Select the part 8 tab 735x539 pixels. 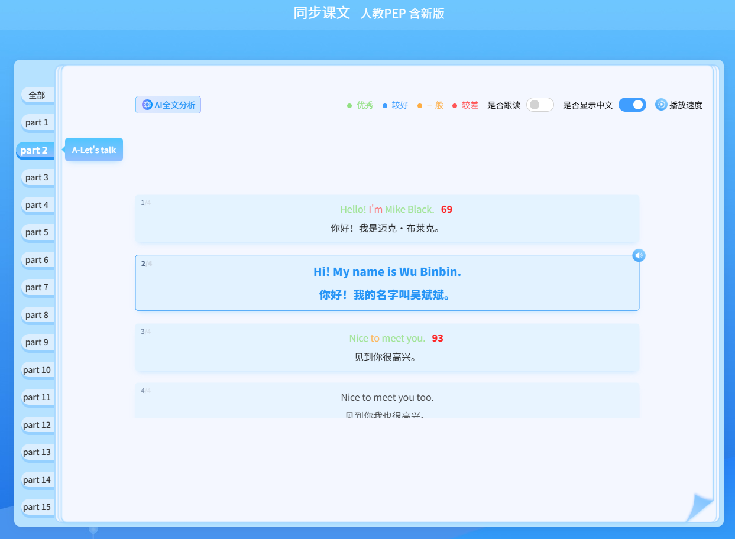click(x=37, y=315)
